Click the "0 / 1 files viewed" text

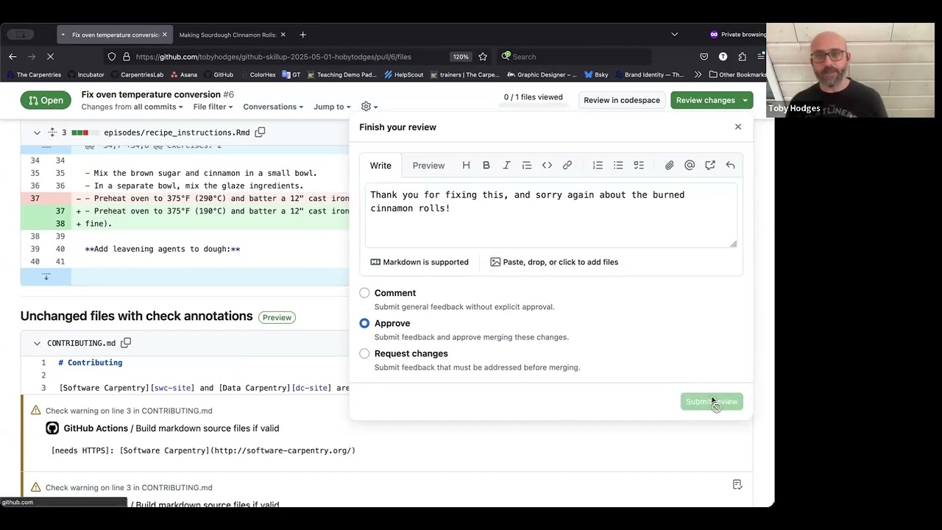533,97
